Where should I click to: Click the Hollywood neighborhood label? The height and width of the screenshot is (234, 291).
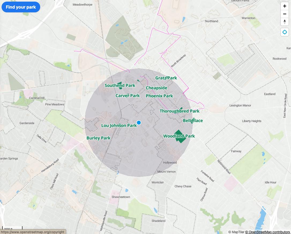pos(170,163)
